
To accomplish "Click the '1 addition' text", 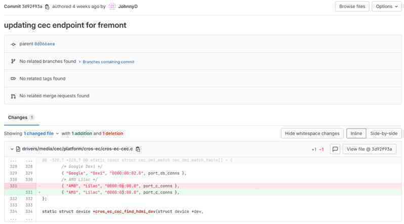I will click(82, 133).
